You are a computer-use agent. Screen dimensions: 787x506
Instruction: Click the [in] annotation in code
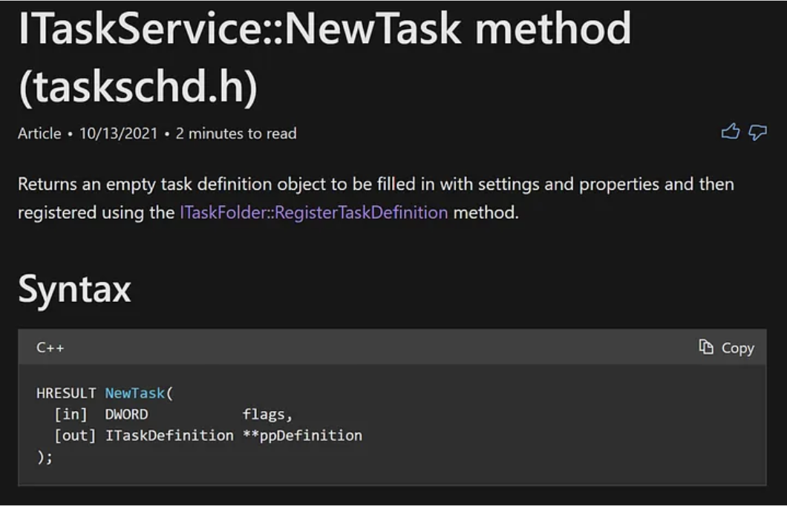pos(71,414)
